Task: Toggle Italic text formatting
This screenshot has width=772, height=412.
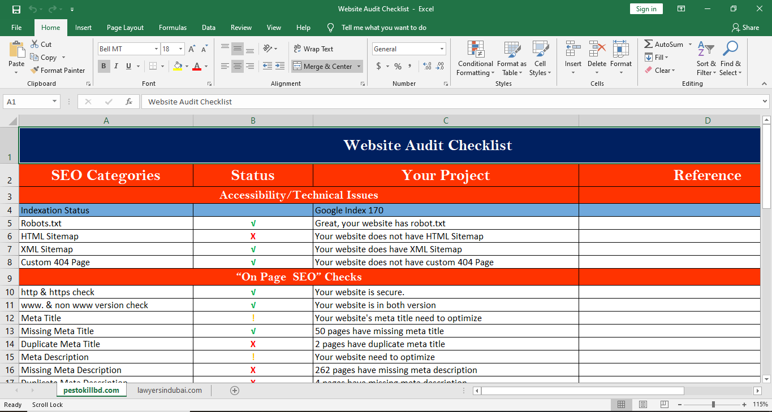Action: [x=117, y=67]
